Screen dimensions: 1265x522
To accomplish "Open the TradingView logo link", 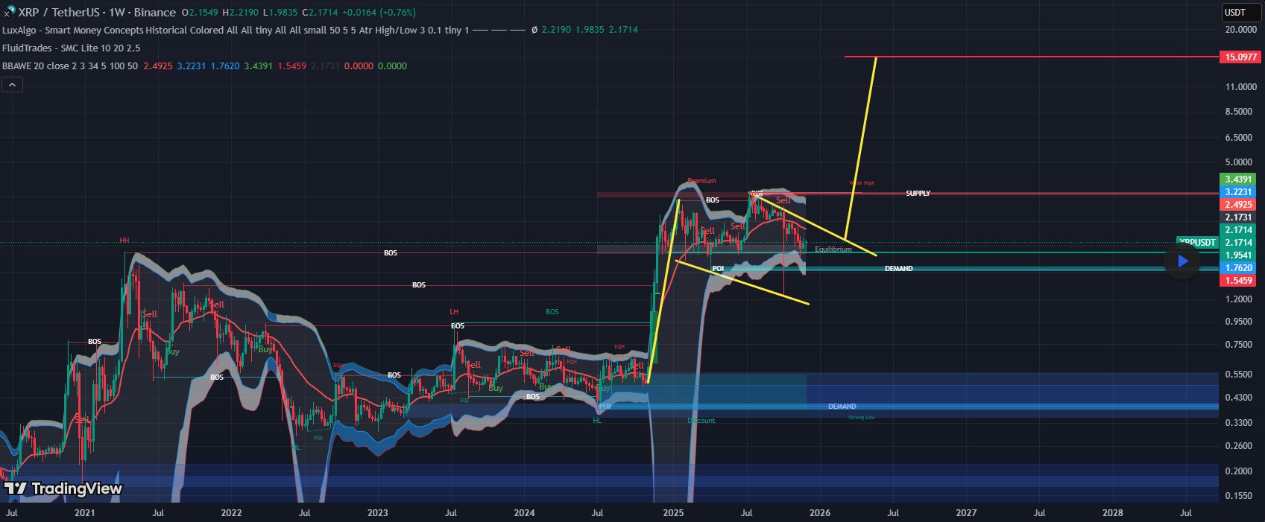I will point(63,488).
